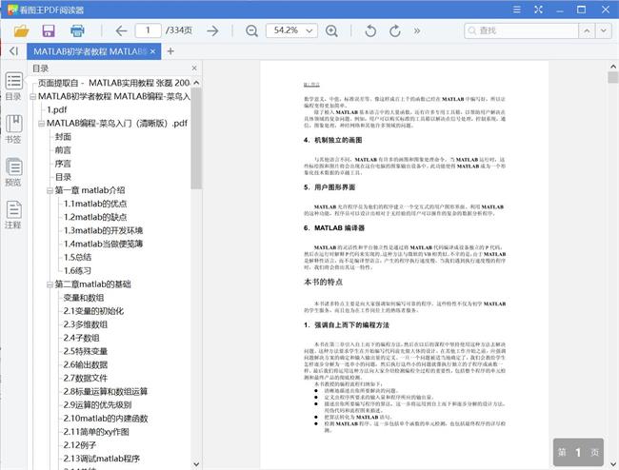The height and width of the screenshot is (470, 619).
Task: Click the page number input box
Action: pyautogui.click(x=148, y=30)
